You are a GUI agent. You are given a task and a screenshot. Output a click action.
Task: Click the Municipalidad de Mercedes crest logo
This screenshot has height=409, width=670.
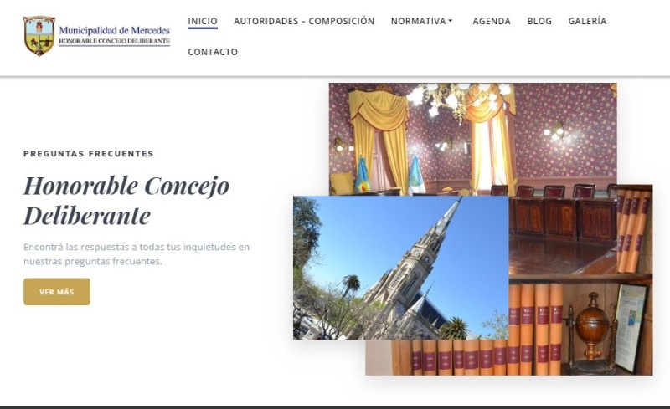pos(39,35)
